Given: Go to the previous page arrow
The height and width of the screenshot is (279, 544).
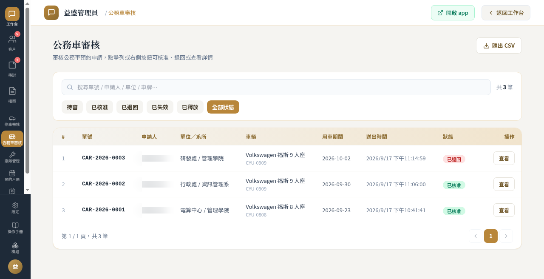Looking at the screenshot, I should pyautogui.click(x=476, y=236).
